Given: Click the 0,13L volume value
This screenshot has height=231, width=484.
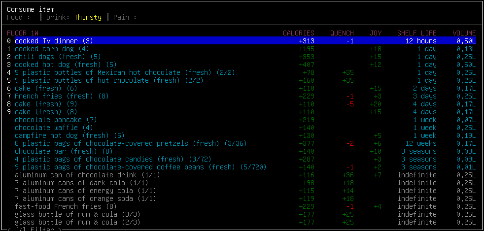Looking at the screenshot, I should tap(466, 49).
